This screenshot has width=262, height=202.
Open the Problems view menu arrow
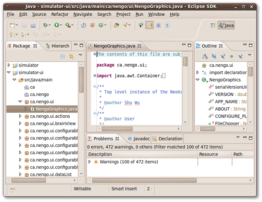[238, 137]
